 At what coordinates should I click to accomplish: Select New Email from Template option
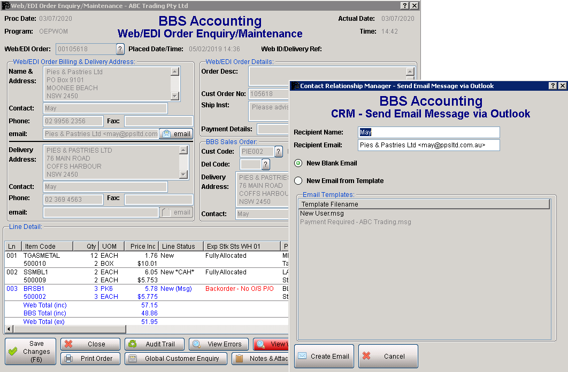(x=298, y=181)
